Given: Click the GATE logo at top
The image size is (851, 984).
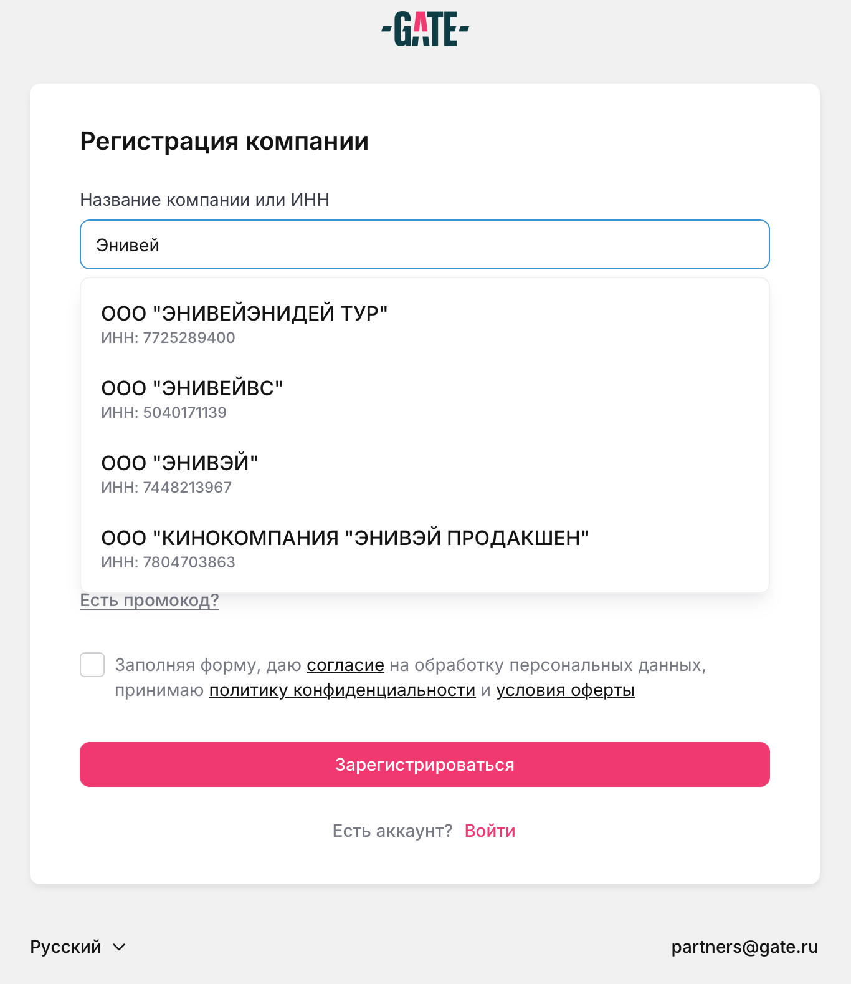Looking at the screenshot, I should tap(425, 29).
